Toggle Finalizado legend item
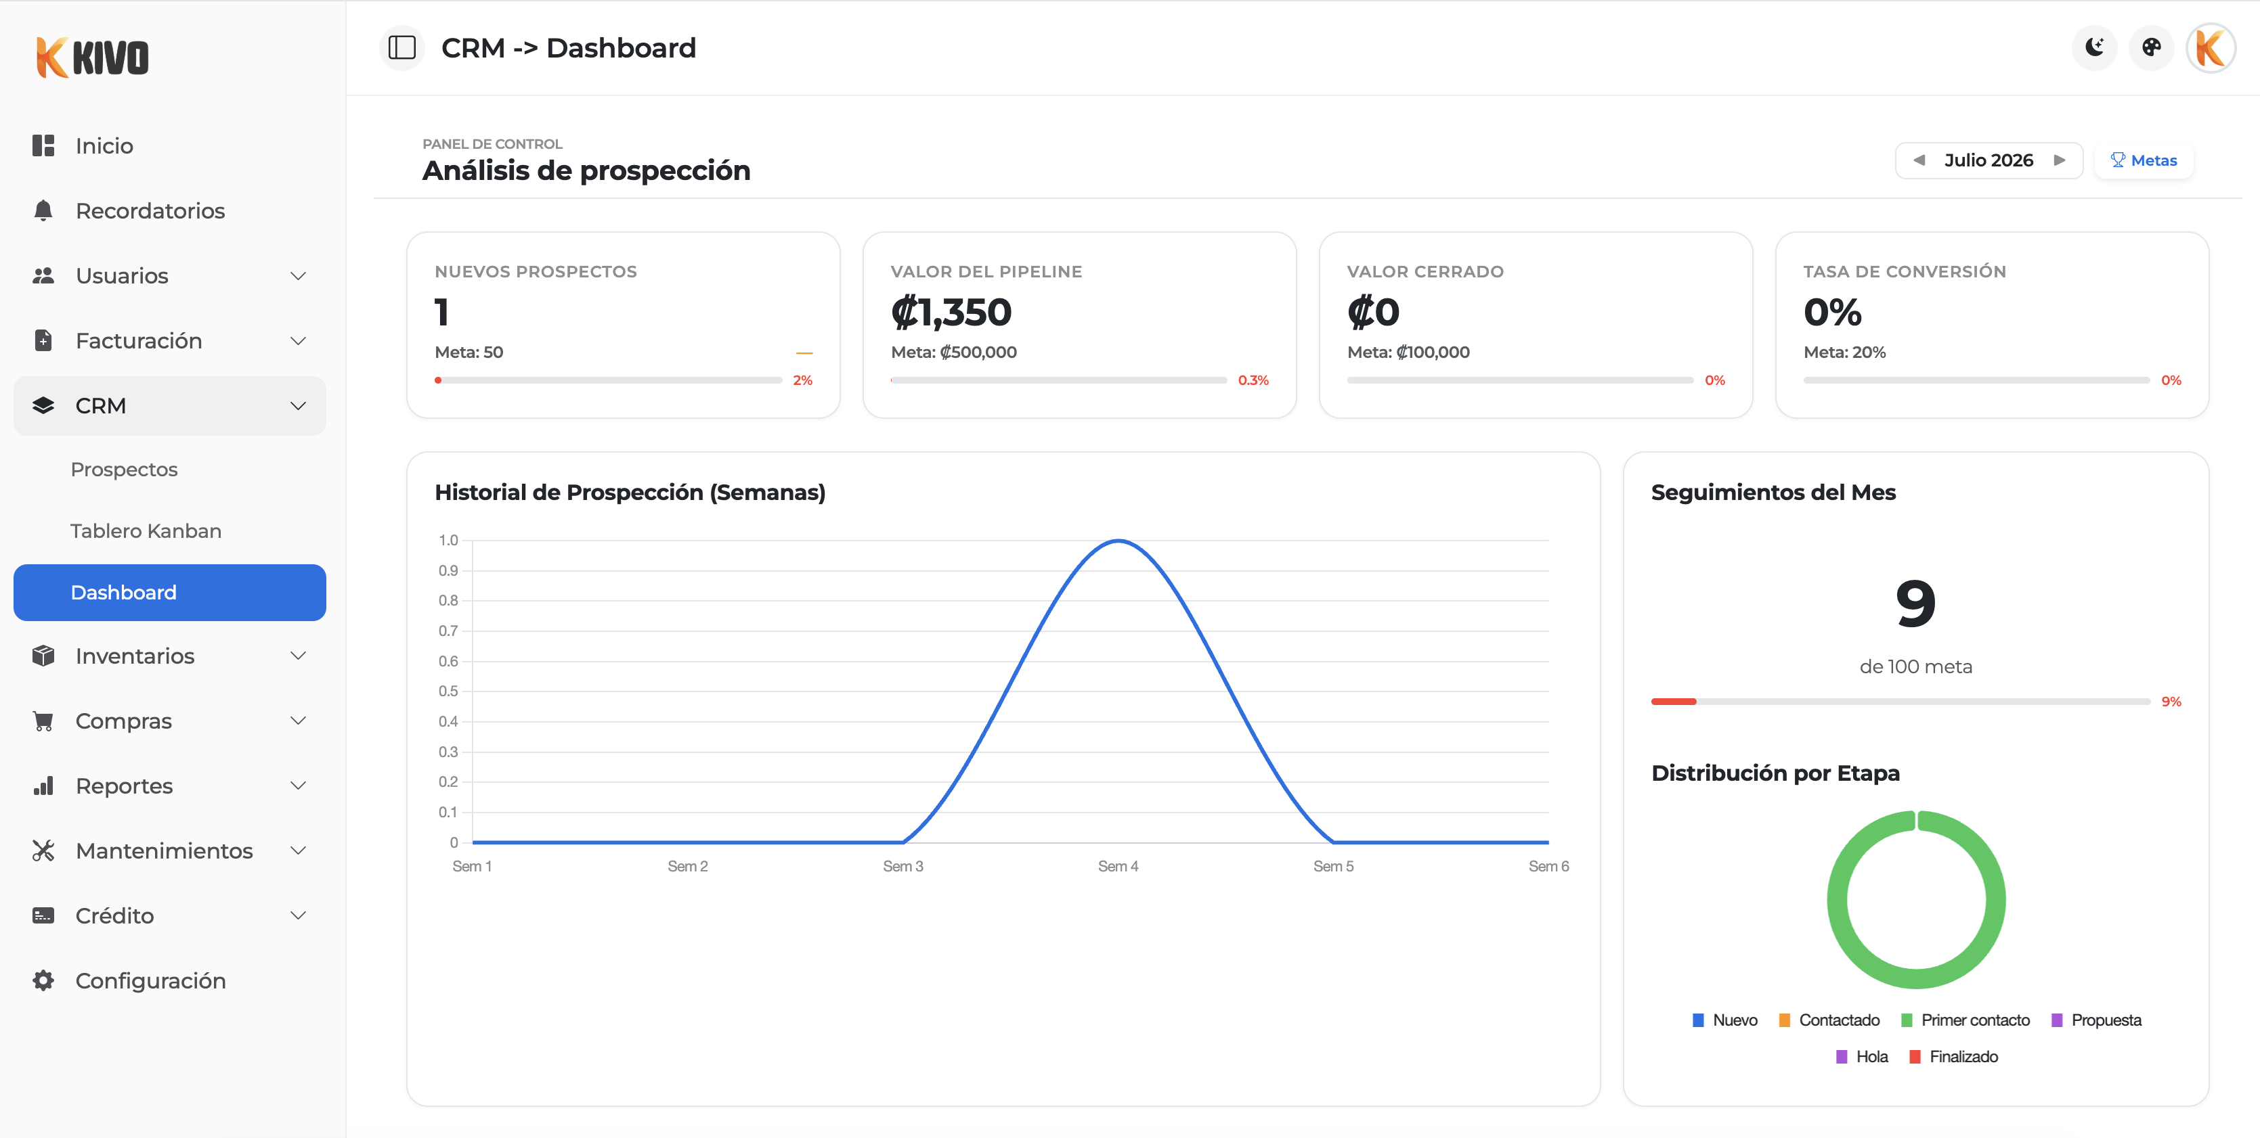This screenshot has width=2260, height=1138. 1953,1056
